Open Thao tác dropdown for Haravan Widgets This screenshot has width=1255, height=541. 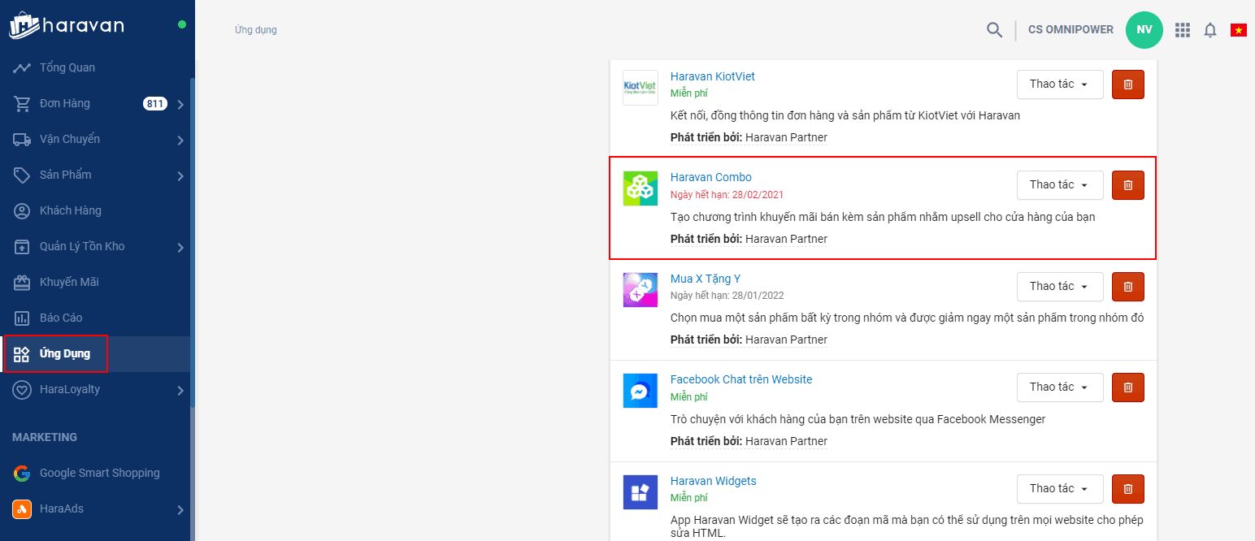[x=1060, y=489]
